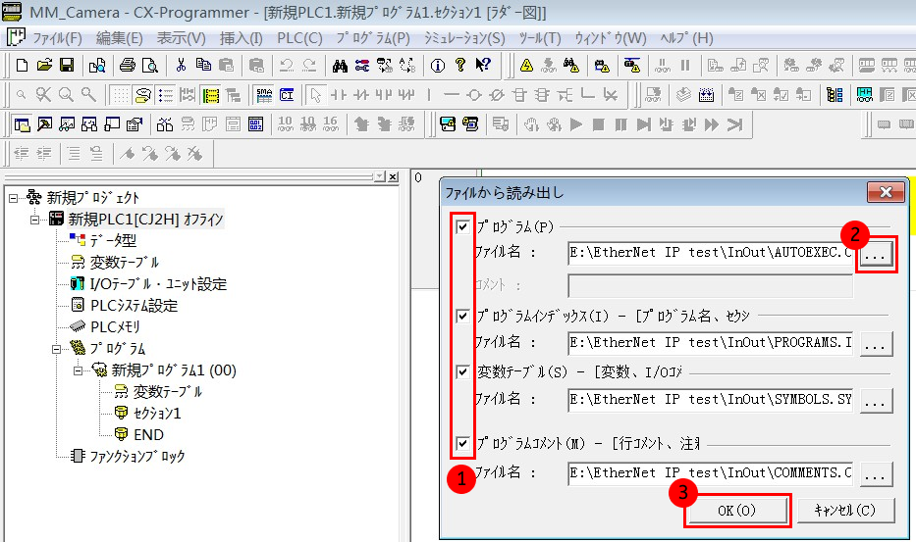Select セクション1 in project tree
The height and width of the screenshot is (542, 916).
click(x=157, y=414)
